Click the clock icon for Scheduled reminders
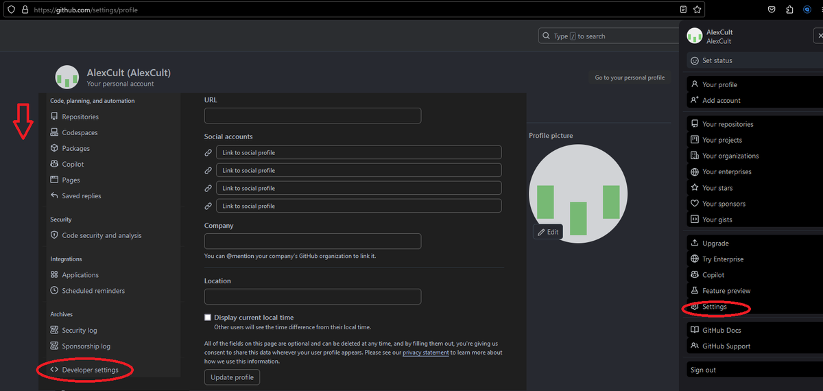Viewport: 823px width, 391px height. [55, 290]
